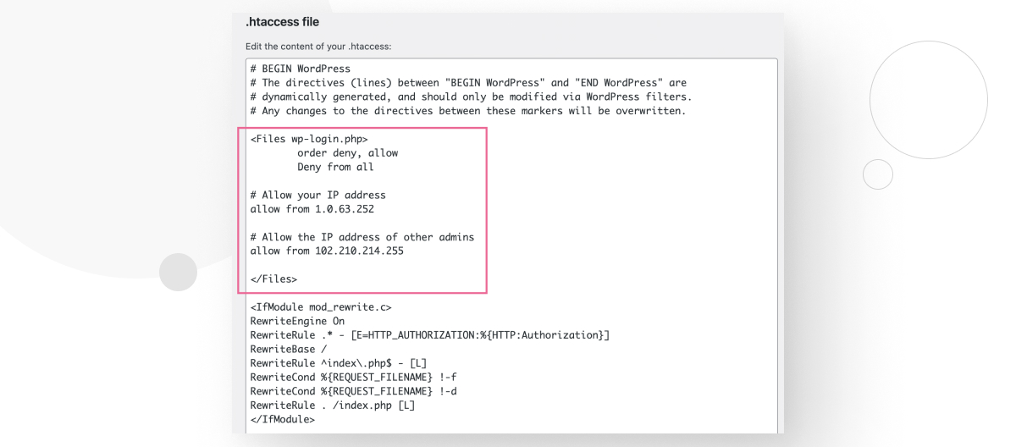This screenshot has width=1016, height=447.
Task: Click the "allow from 102.210.214.255" line
Action: coord(327,251)
